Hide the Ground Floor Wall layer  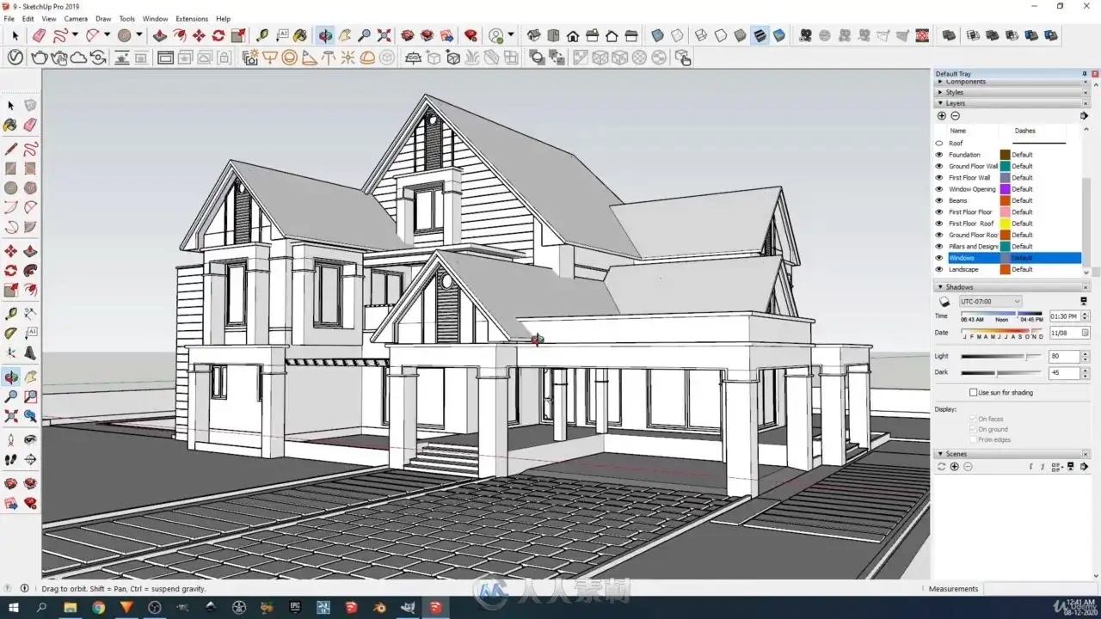(x=939, y=166)
